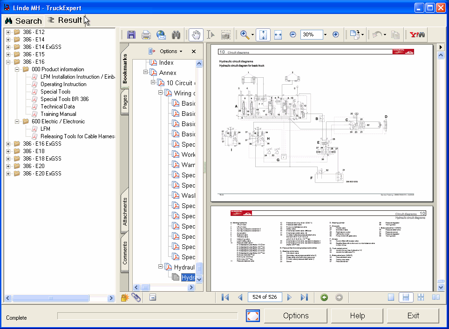Toggle Fit Page height view
This screenshot has height=329, width=449.
pyautogui.click(x=263, y=35)
